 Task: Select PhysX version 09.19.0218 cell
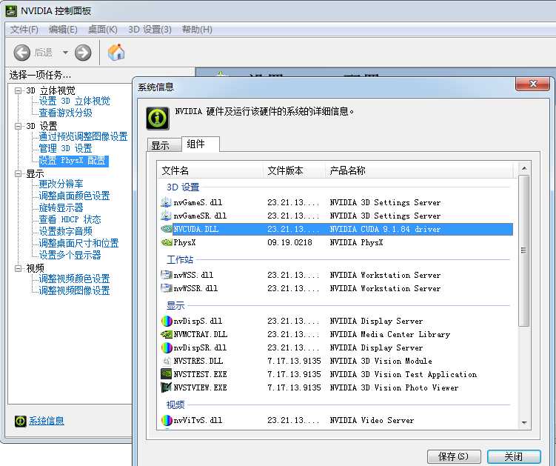point(289,242)
